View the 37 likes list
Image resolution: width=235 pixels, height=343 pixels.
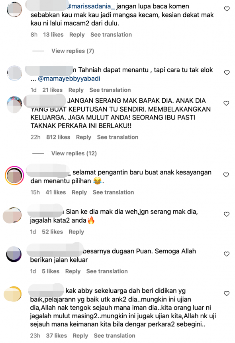(x=57, y=335)
